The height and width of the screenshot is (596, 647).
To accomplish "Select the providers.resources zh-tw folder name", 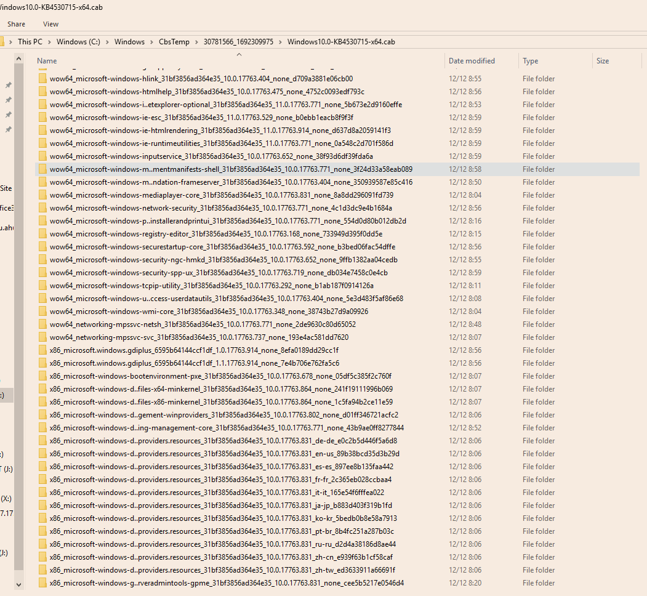I will tap(222, 570).
